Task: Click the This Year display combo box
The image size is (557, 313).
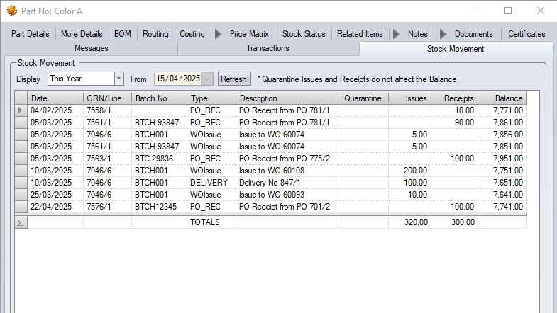Action: tap(86, 79)
